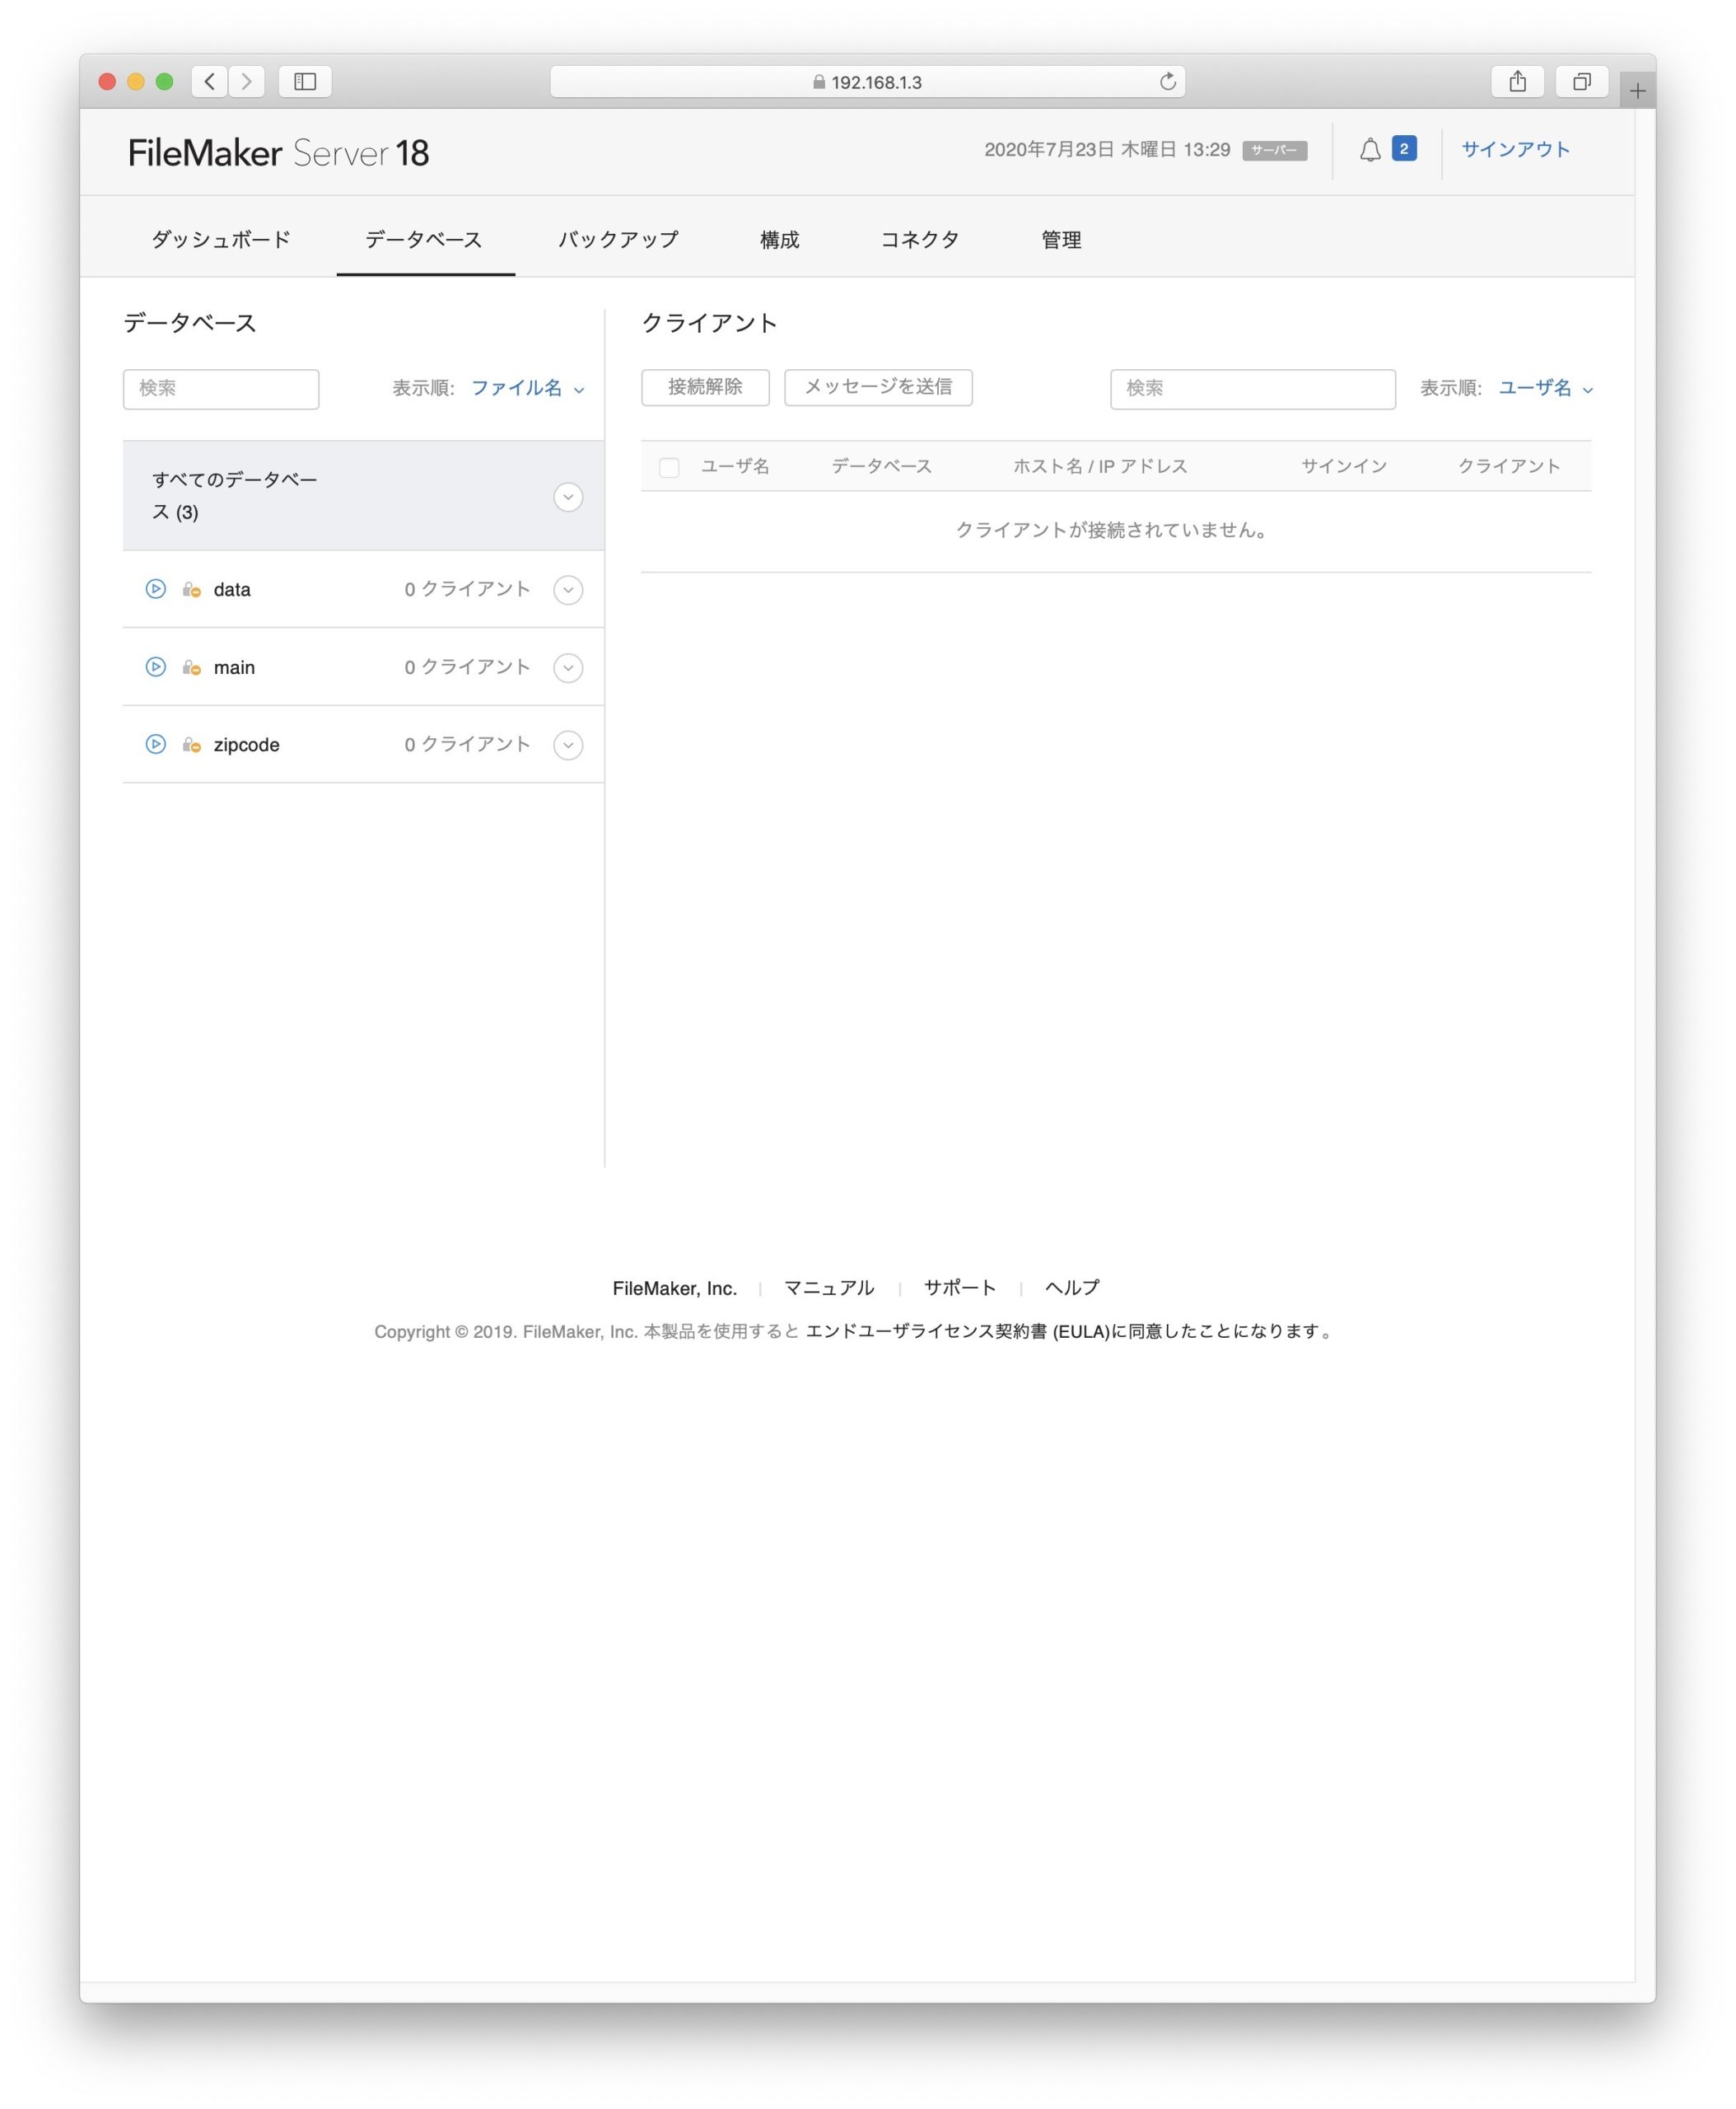Switch to the バックアップ tab
Viewport: 1736px width, 2109px height.
point(618,240)
